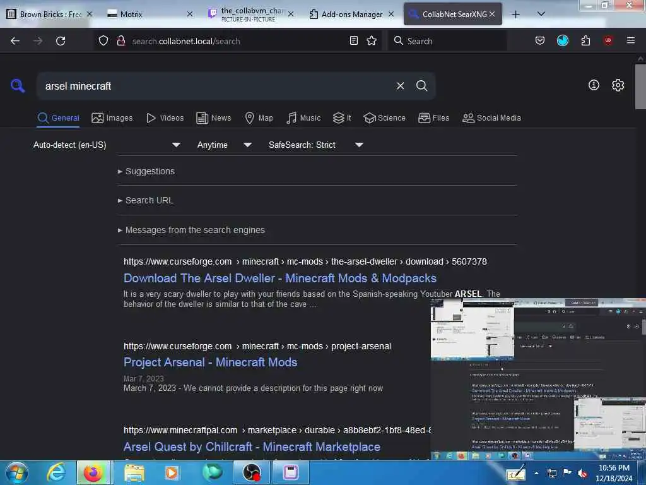Select the It search category
The height and width of the screenshot is (485, 646).
(x=342, y=118)
